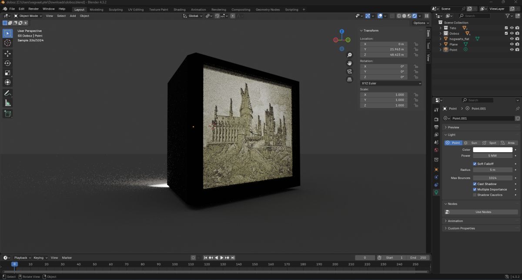Open the Object Mode dropdown
The height and width of the screenshot is (280, 522).
click(x=28, y=16)
